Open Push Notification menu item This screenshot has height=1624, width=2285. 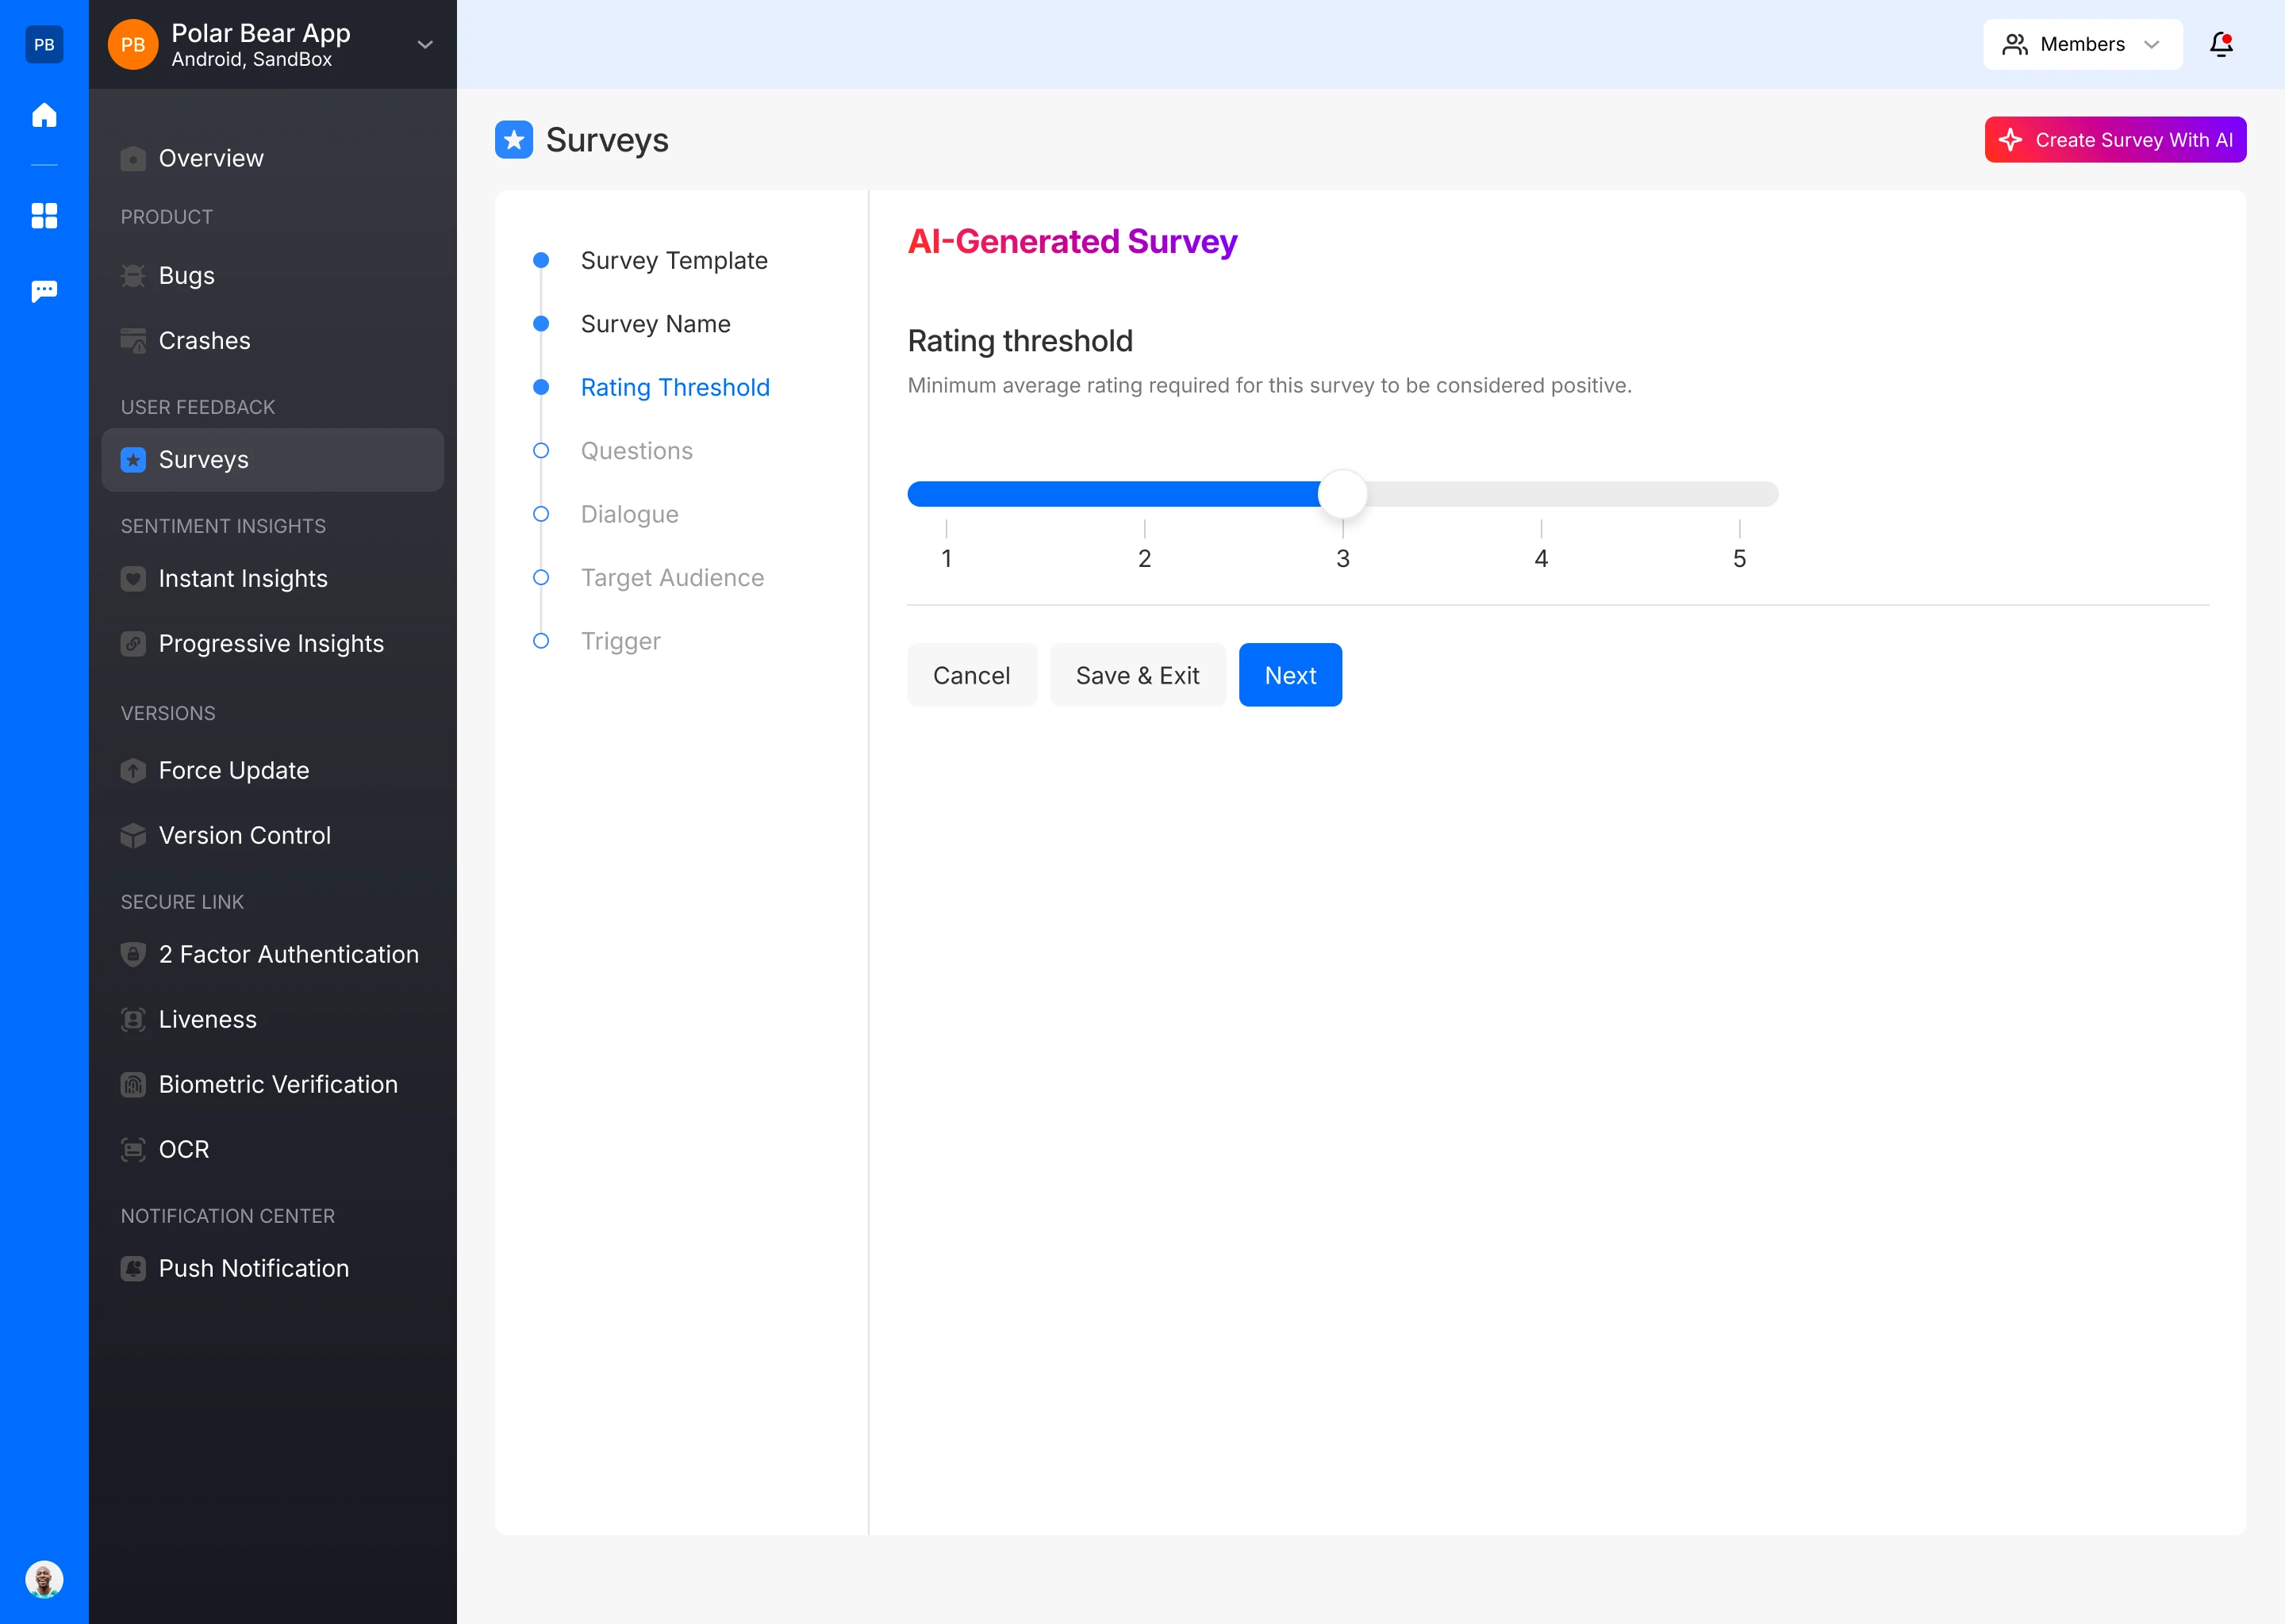coord(253,1268)
